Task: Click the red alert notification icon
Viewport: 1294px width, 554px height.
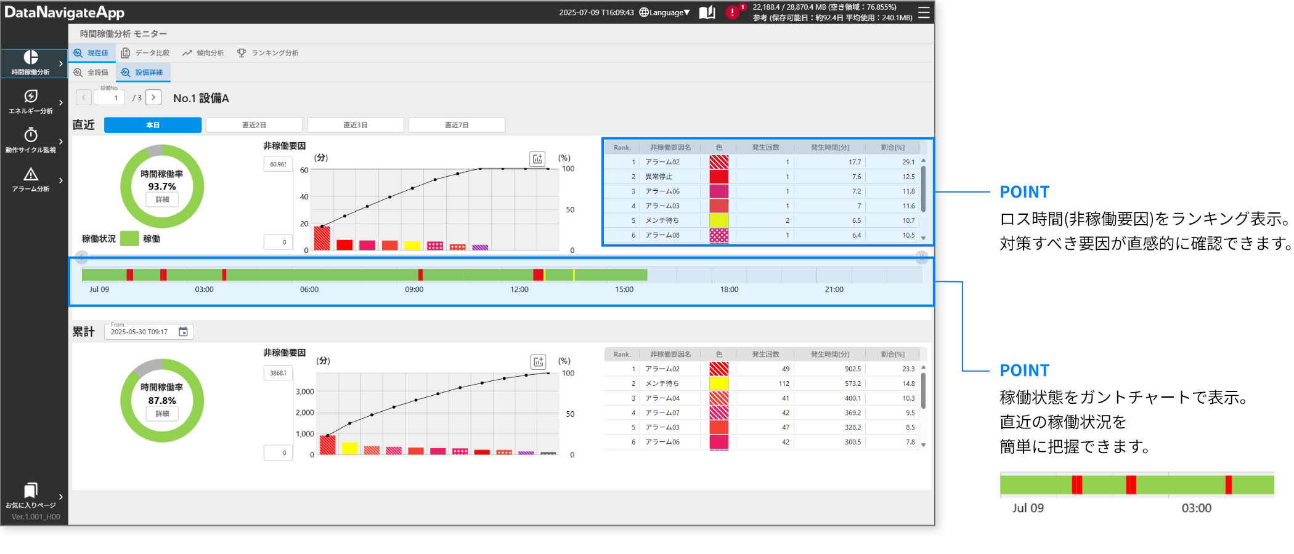Action: pyautogui.click(x=732, y=12)
